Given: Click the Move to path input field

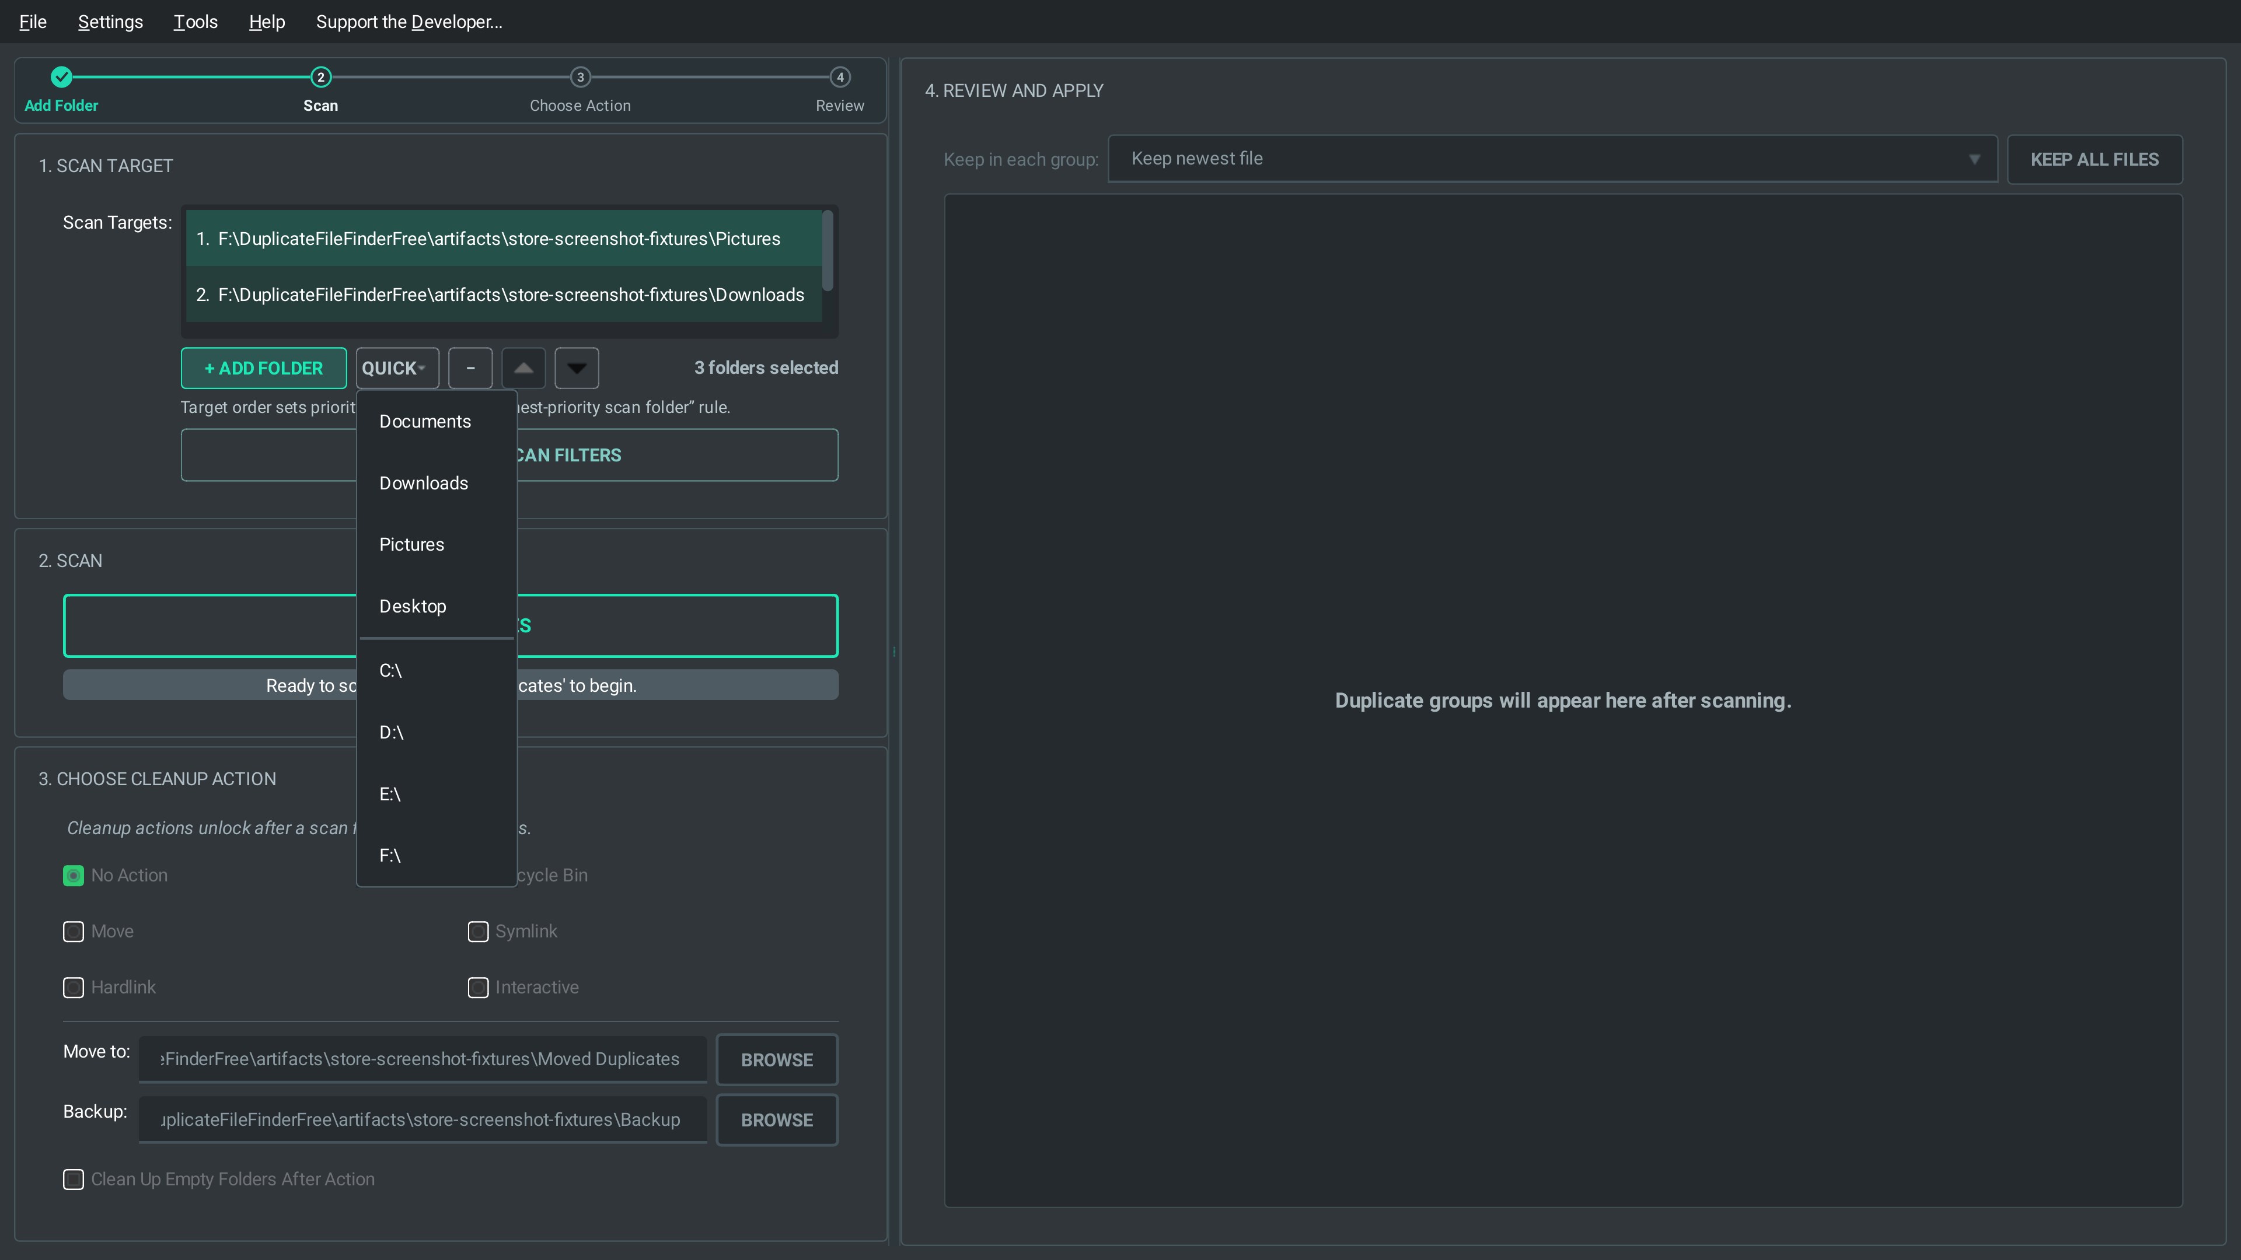Looking at the screenshot, I should pos(423,1059).
